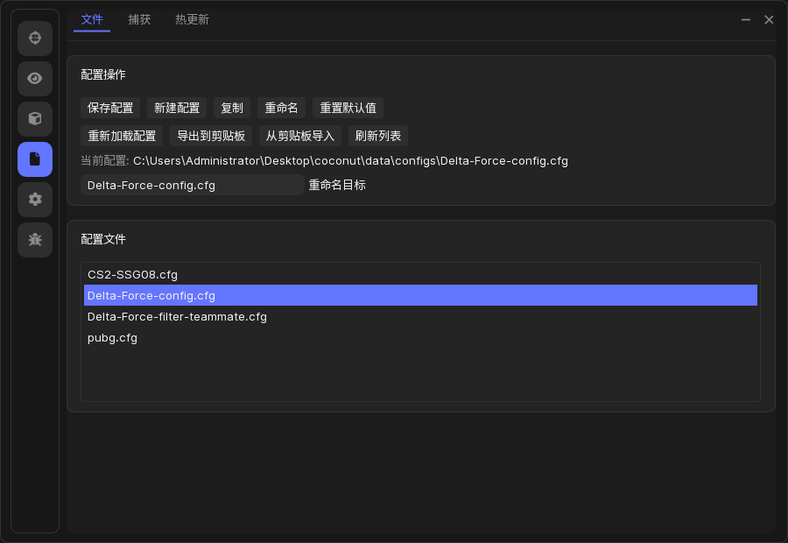Click the 新建配置 button
788x543 pixels.
point(177,108)
